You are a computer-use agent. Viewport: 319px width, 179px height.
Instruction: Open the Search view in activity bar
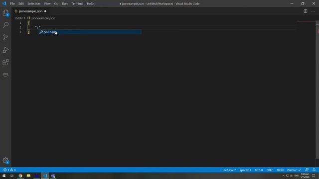pos(5,25)
